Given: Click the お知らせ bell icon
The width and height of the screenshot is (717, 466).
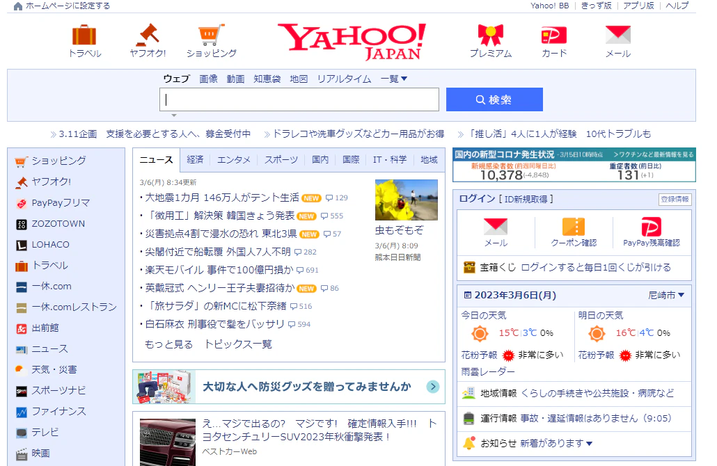Looking at the screenshot, I should 468,443.
